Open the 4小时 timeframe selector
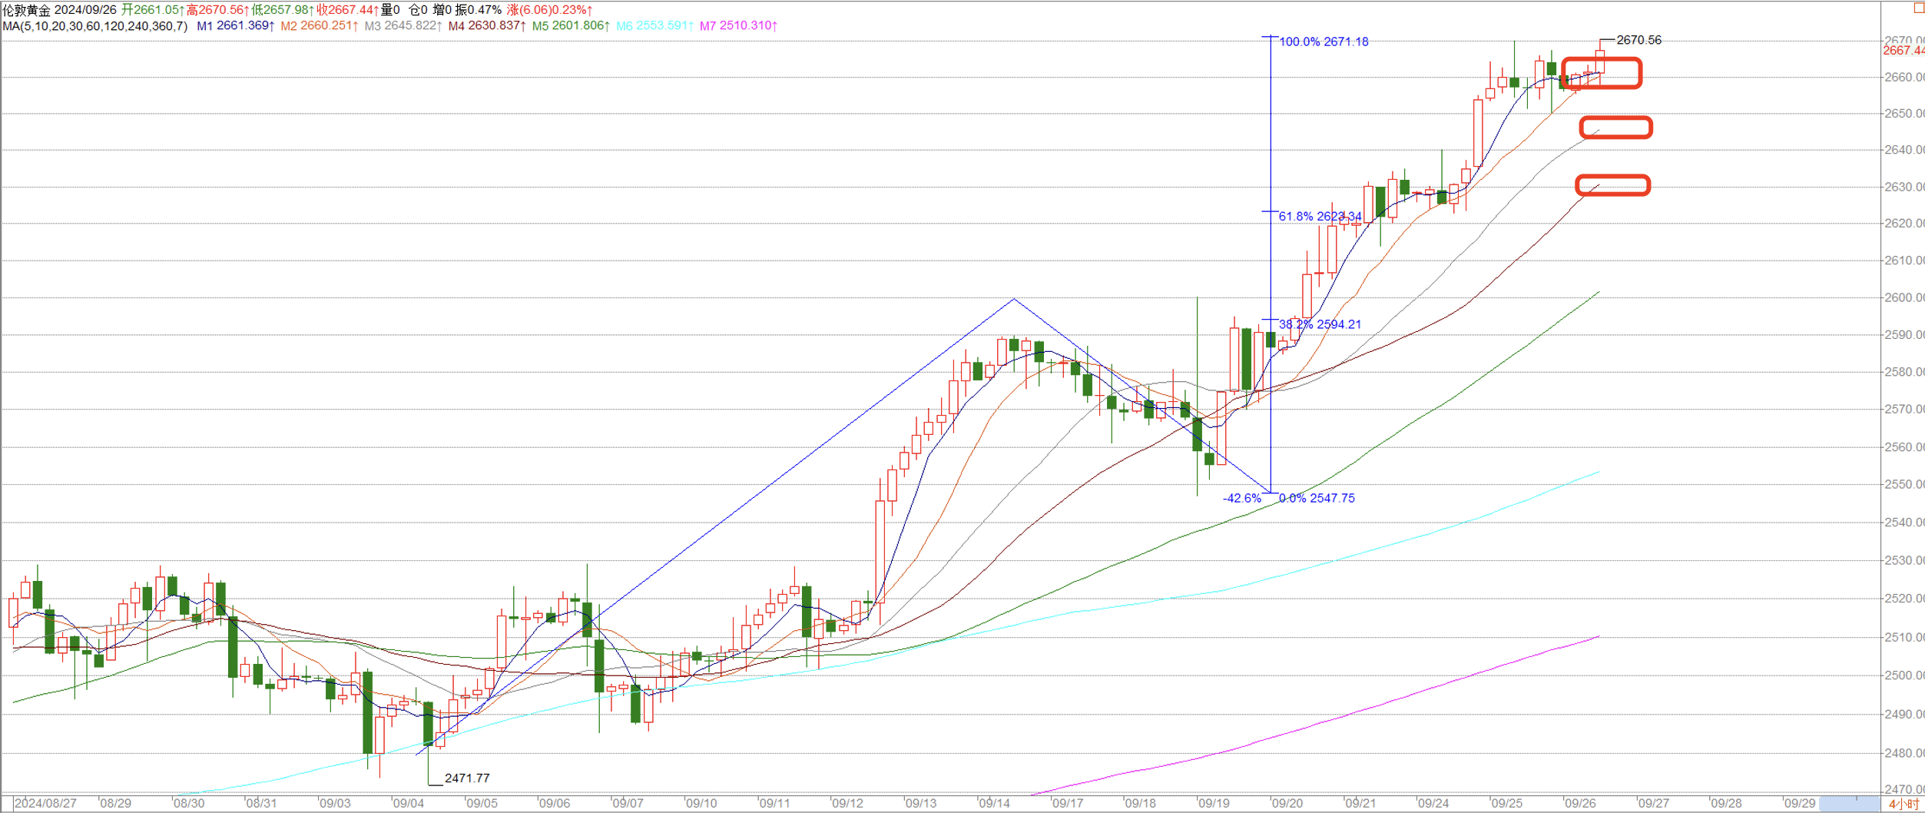The width and height of the screenshot is (1925, 813). [1903, 804]
